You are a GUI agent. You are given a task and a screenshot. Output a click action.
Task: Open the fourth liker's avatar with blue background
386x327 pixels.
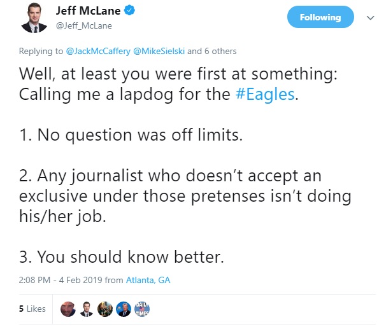[124, 309]
